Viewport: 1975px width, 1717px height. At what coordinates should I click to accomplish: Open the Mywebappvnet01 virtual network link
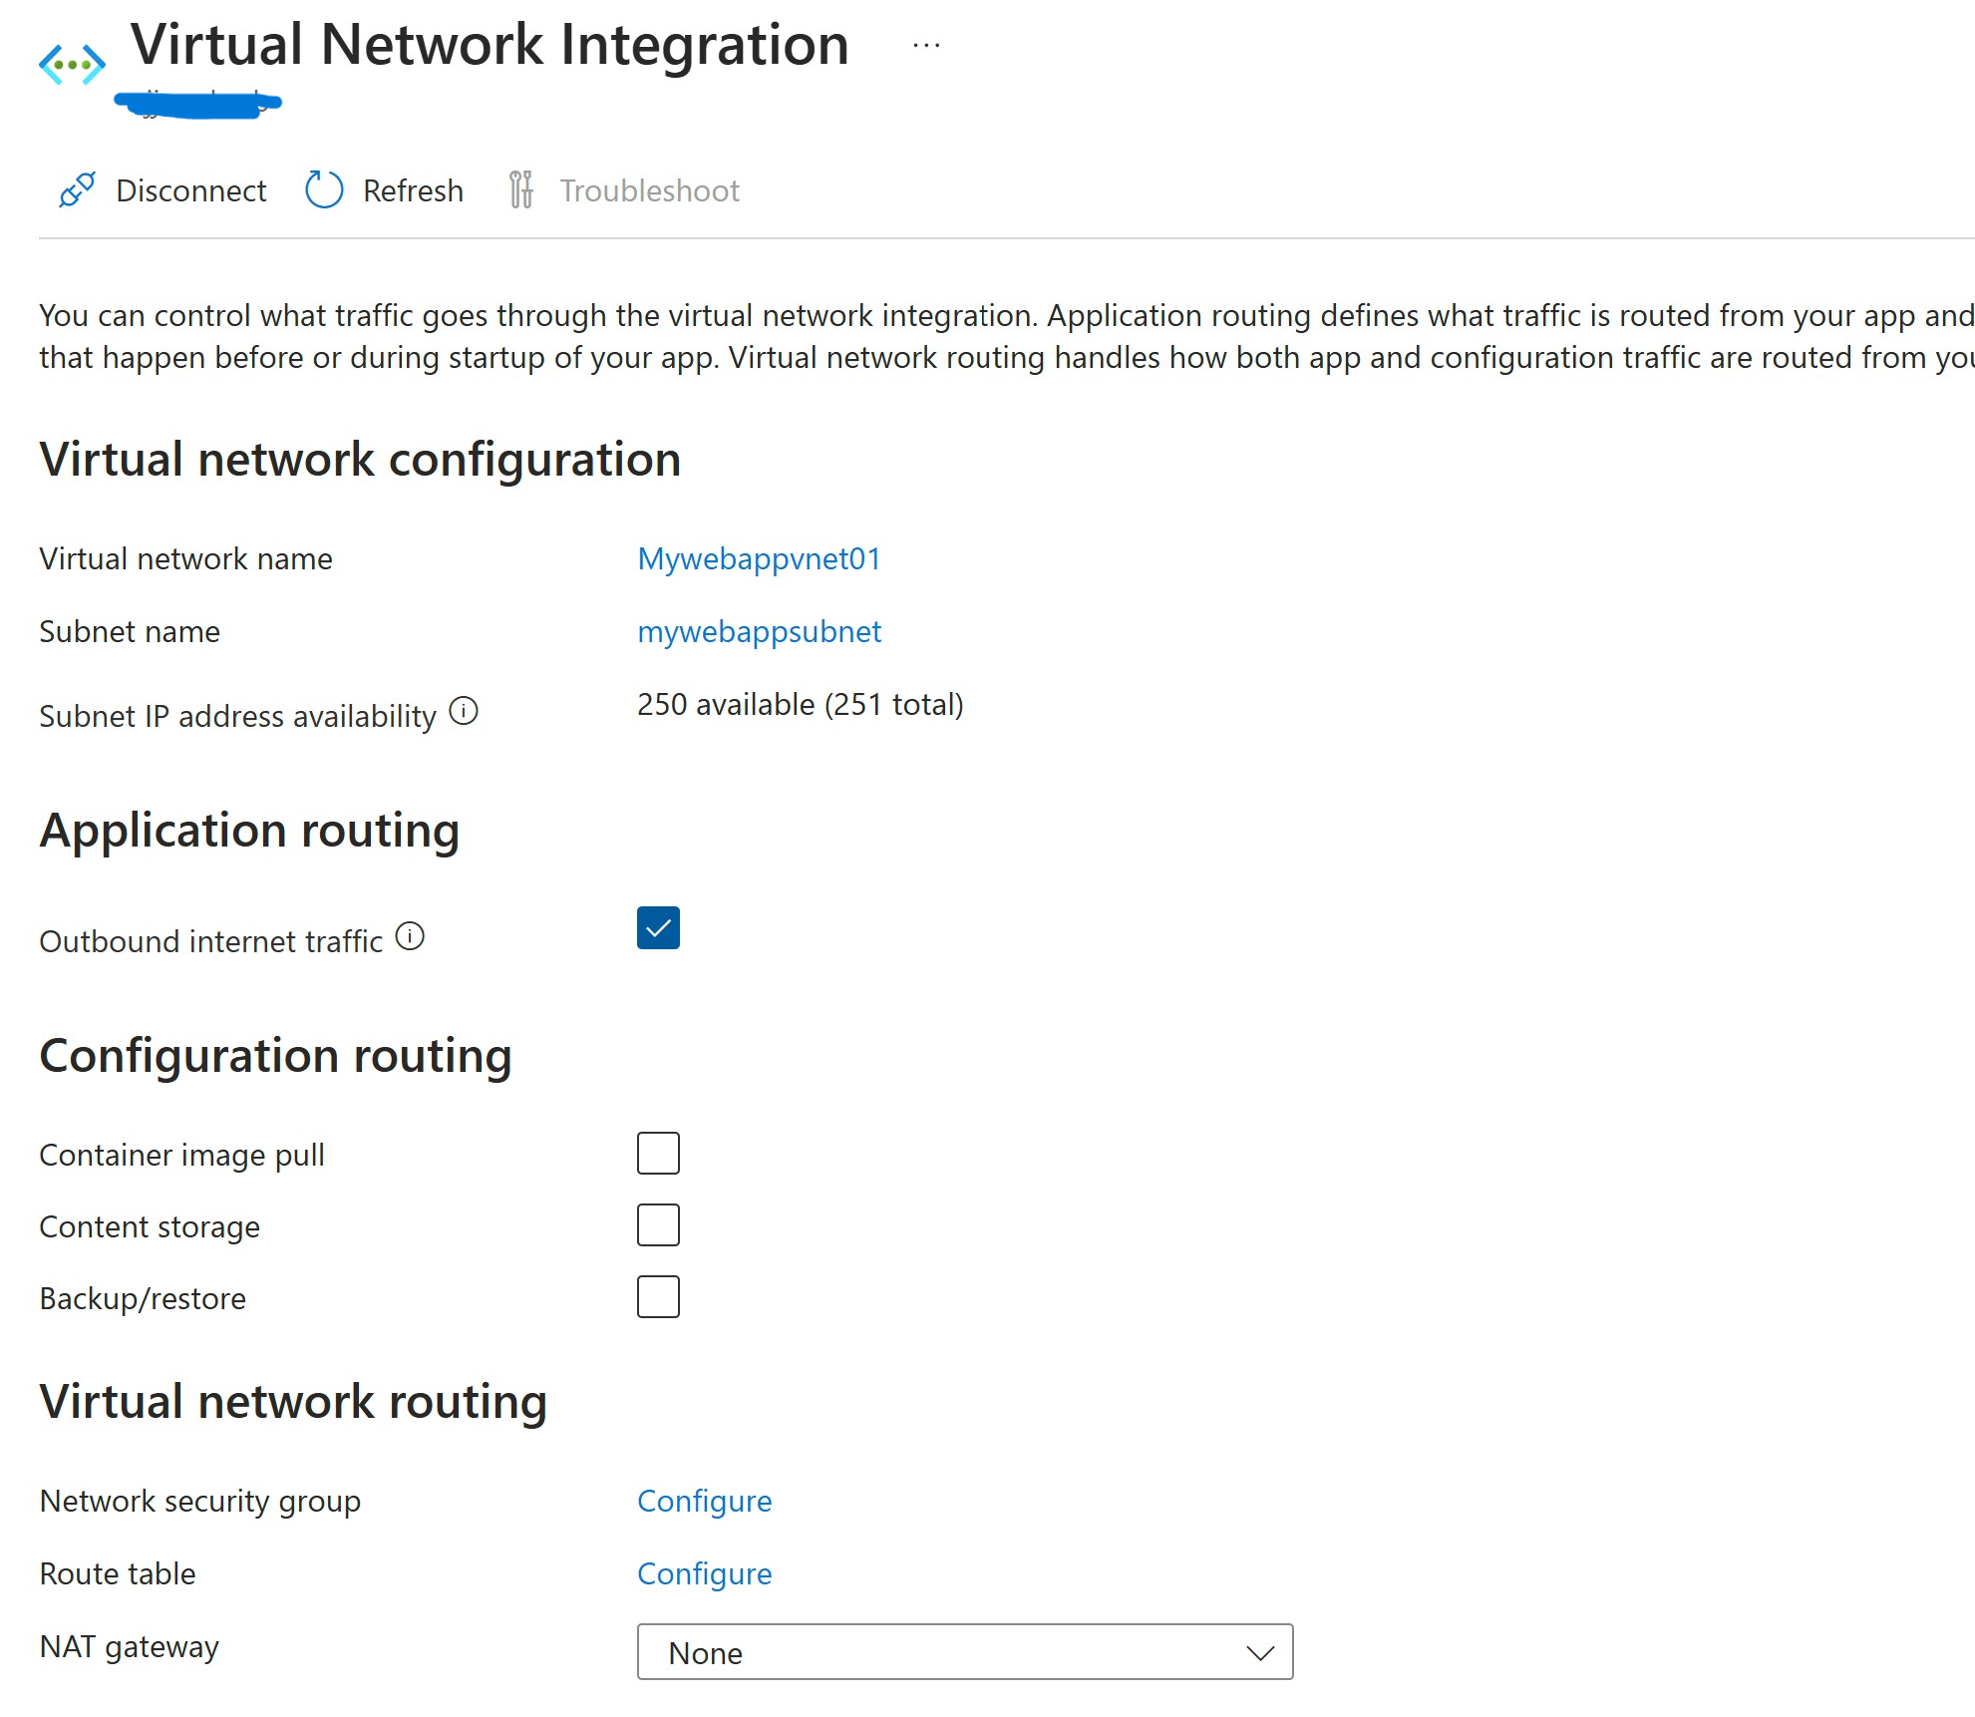point(759,558)
